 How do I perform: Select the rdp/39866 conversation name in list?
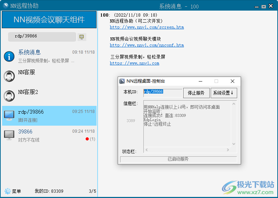[31, 112]
